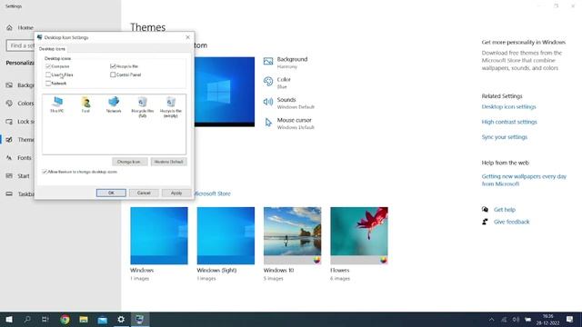Open Sync your settings link
Viewport: 582px width, 327px height.
[504, 137]
